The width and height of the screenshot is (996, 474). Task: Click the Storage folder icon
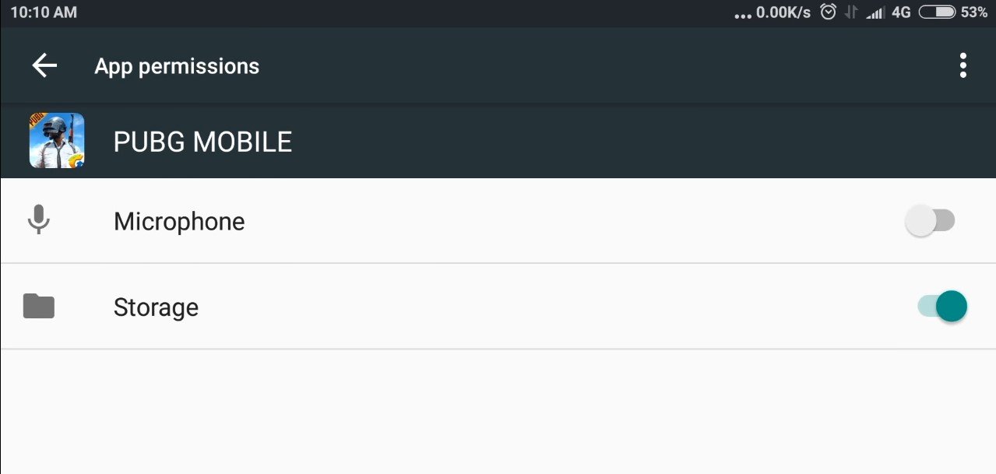[38, 306]
